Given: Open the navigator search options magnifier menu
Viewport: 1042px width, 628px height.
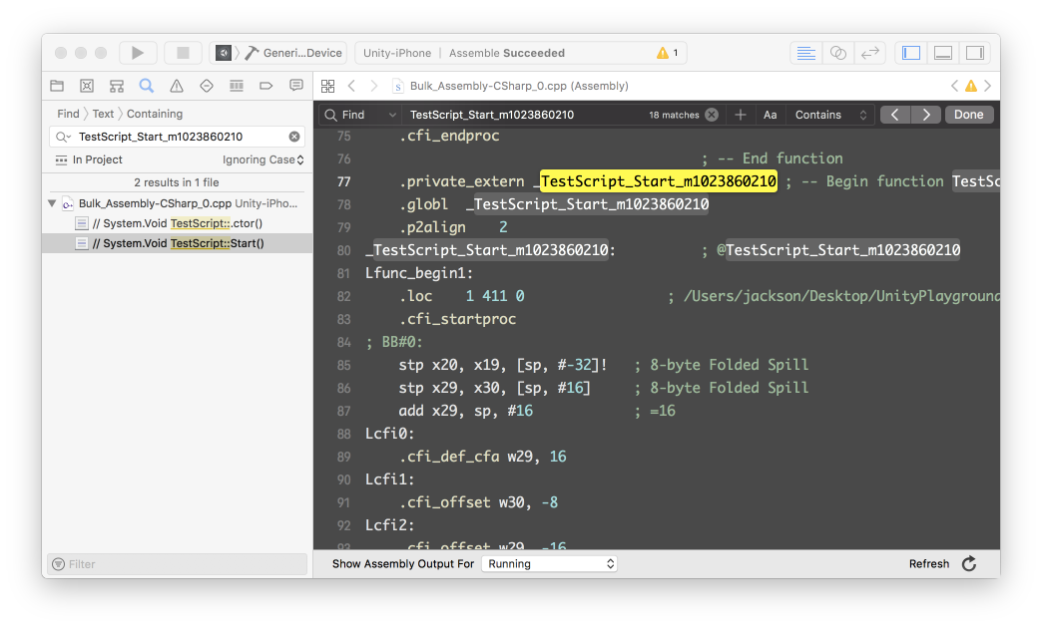Looking at the screenshot, I should point(63,137).
